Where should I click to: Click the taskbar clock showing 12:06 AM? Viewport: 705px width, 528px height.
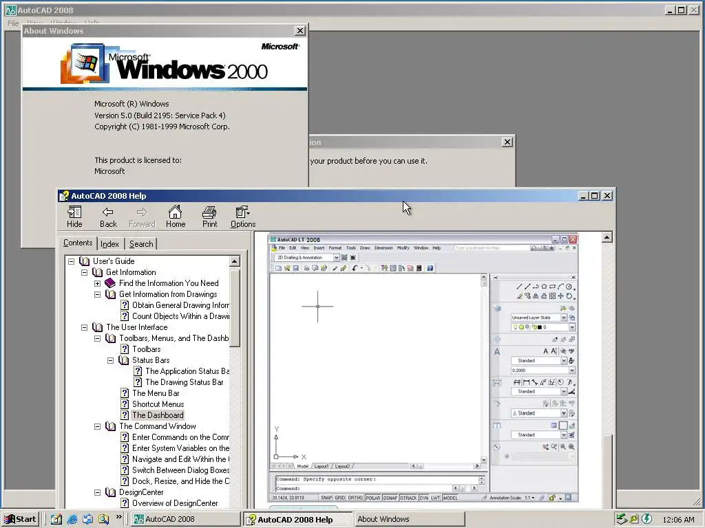point(678,520)
